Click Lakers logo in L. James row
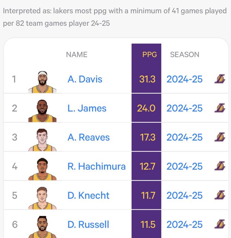231x238 pixels. 220,108
